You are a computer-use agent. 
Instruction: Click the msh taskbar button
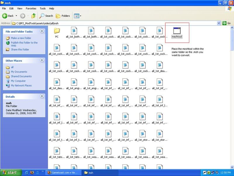point(100,172)
